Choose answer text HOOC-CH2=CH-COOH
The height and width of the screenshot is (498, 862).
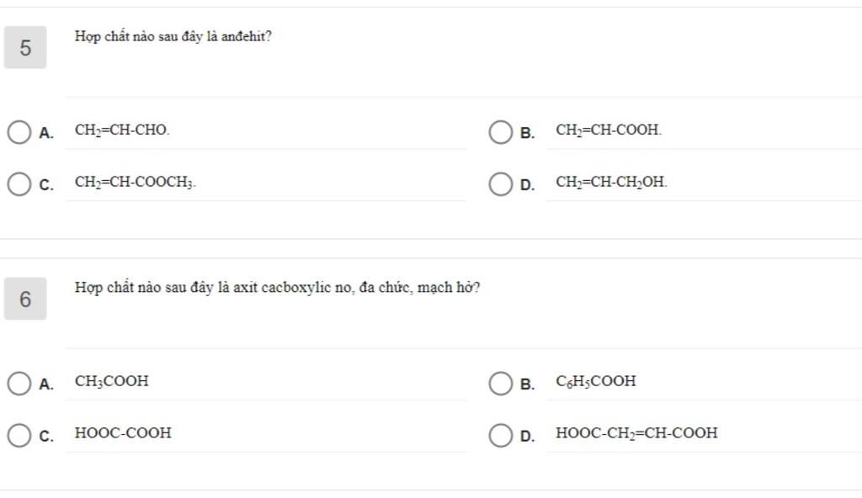pos(636,433)
